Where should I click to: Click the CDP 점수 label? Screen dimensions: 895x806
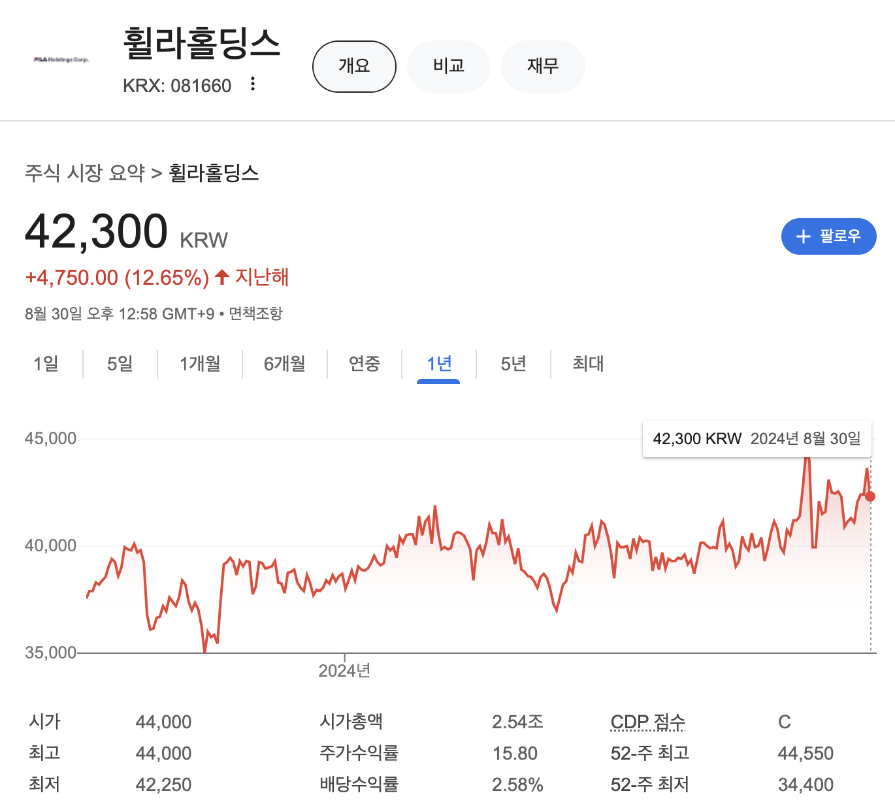pyautogui.click(x=648, y=722)
